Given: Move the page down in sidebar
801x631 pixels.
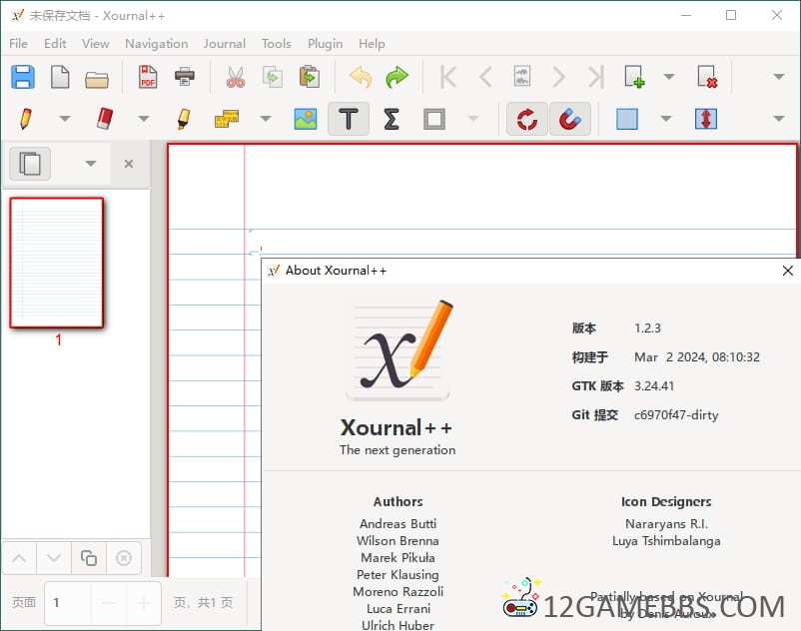Looking at the screenshot, I should point(54,558).
